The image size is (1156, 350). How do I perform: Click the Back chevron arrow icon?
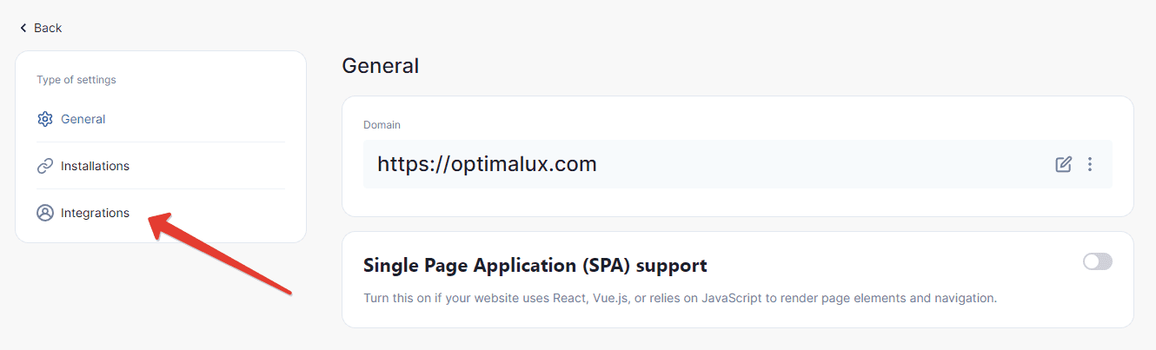tap(23, 28)
